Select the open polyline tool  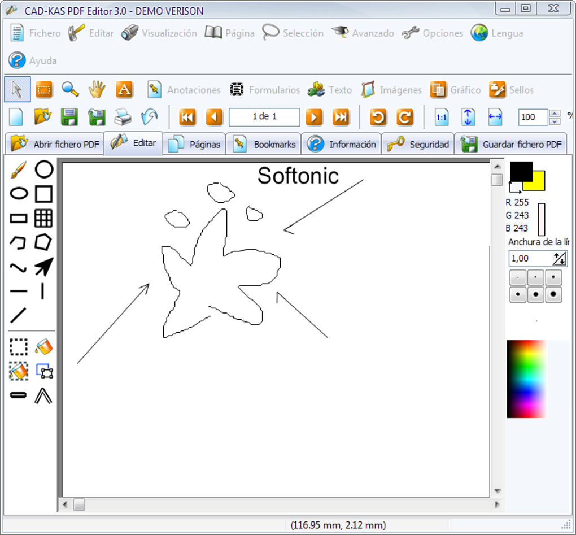point(18,242)
